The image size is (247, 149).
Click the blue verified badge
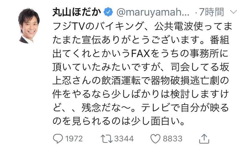pyautogui.click(x=108, y=12)
